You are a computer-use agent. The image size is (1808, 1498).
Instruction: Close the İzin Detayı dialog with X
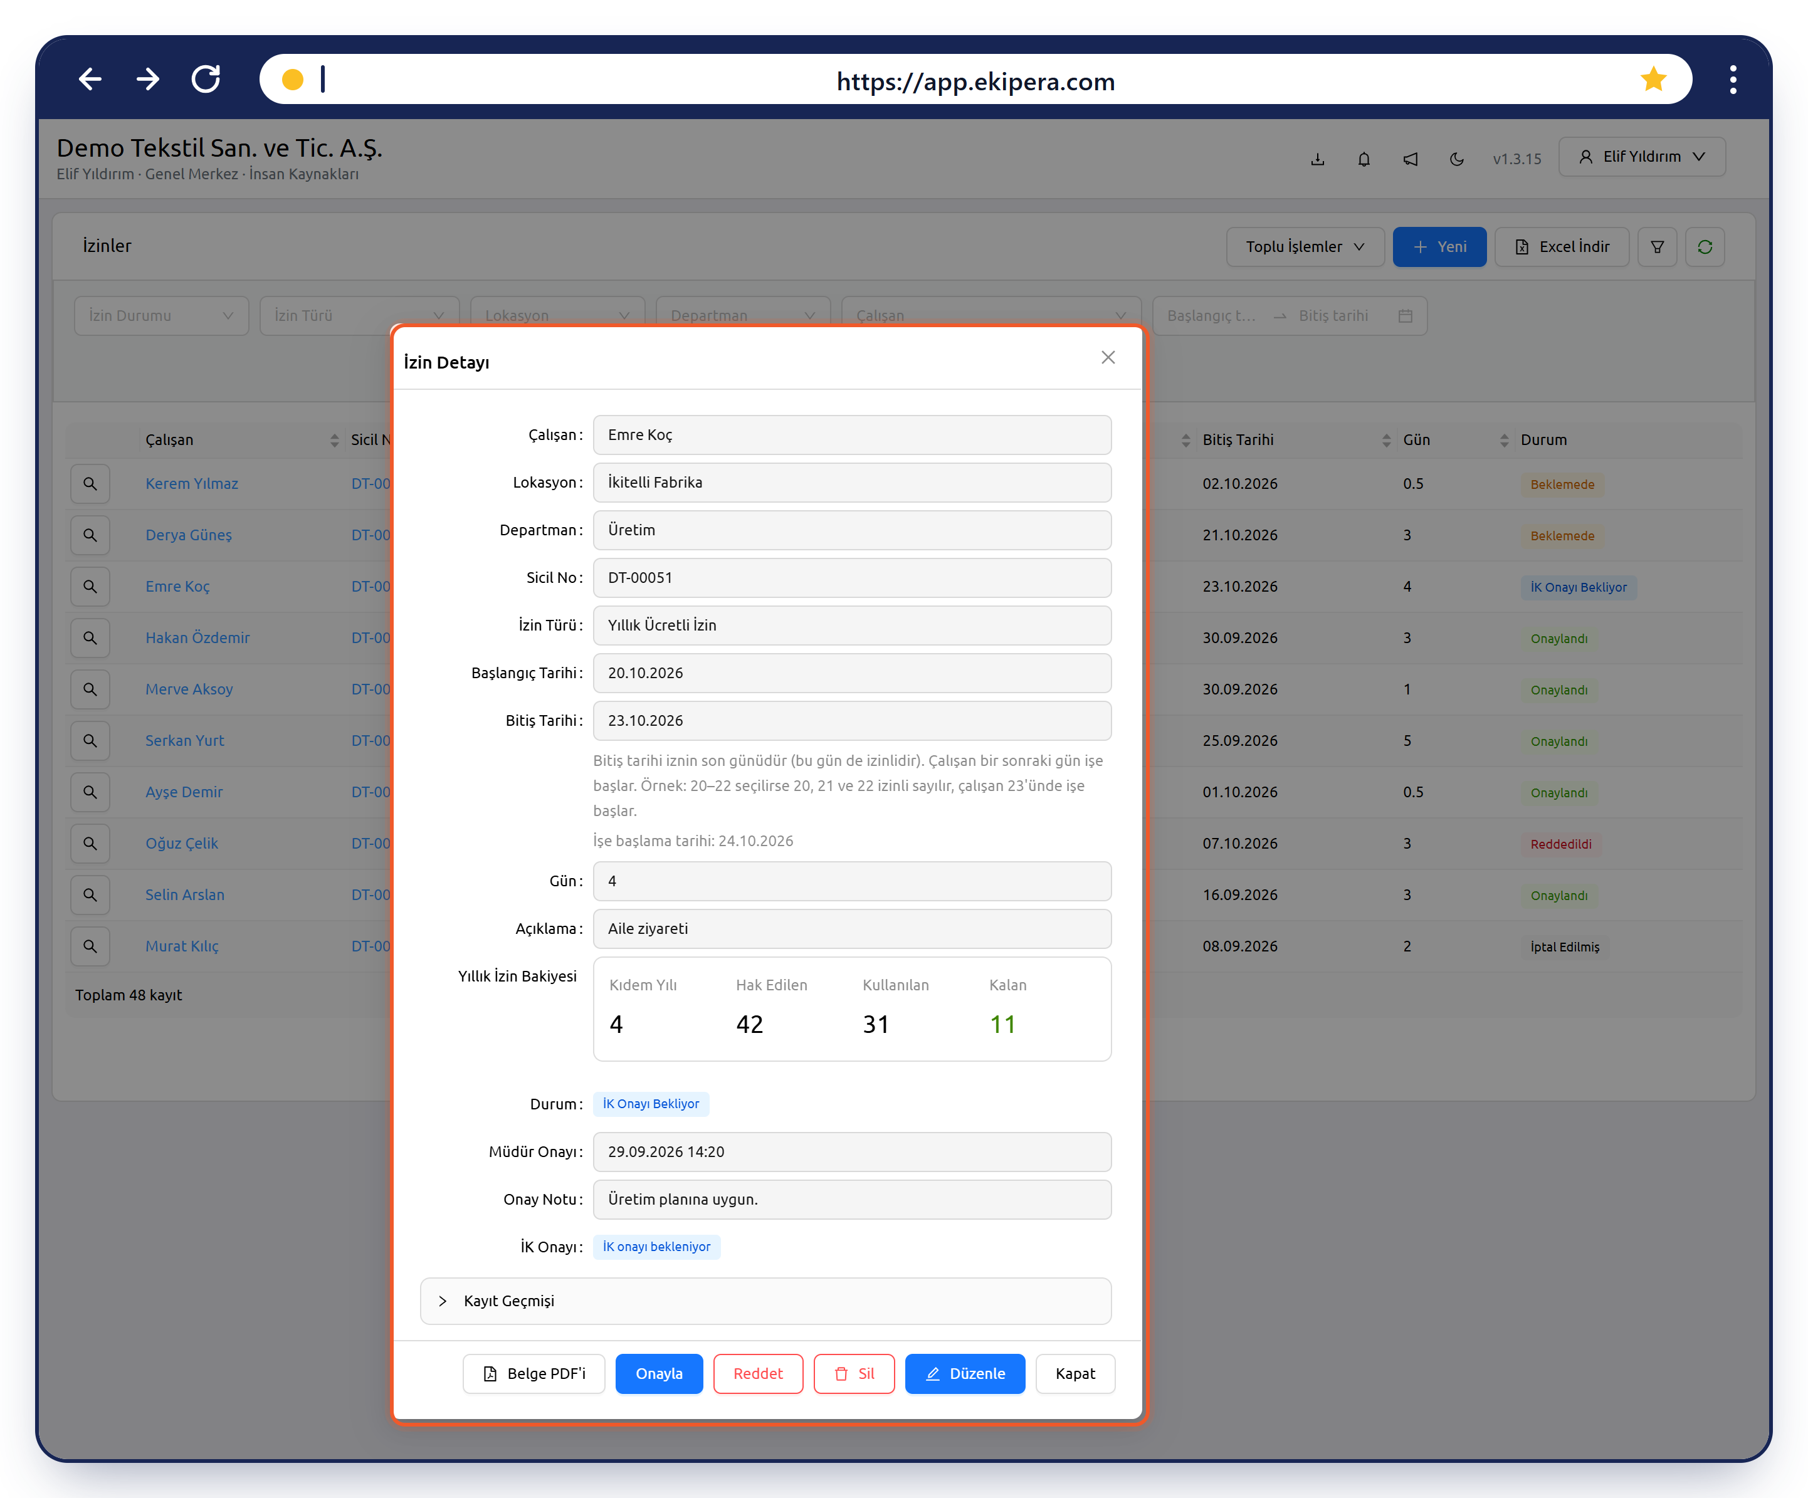[x=1108, y=357]
